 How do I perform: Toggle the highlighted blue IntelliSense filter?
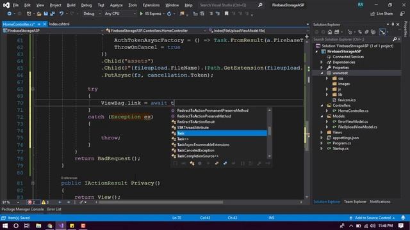[225, 164]
